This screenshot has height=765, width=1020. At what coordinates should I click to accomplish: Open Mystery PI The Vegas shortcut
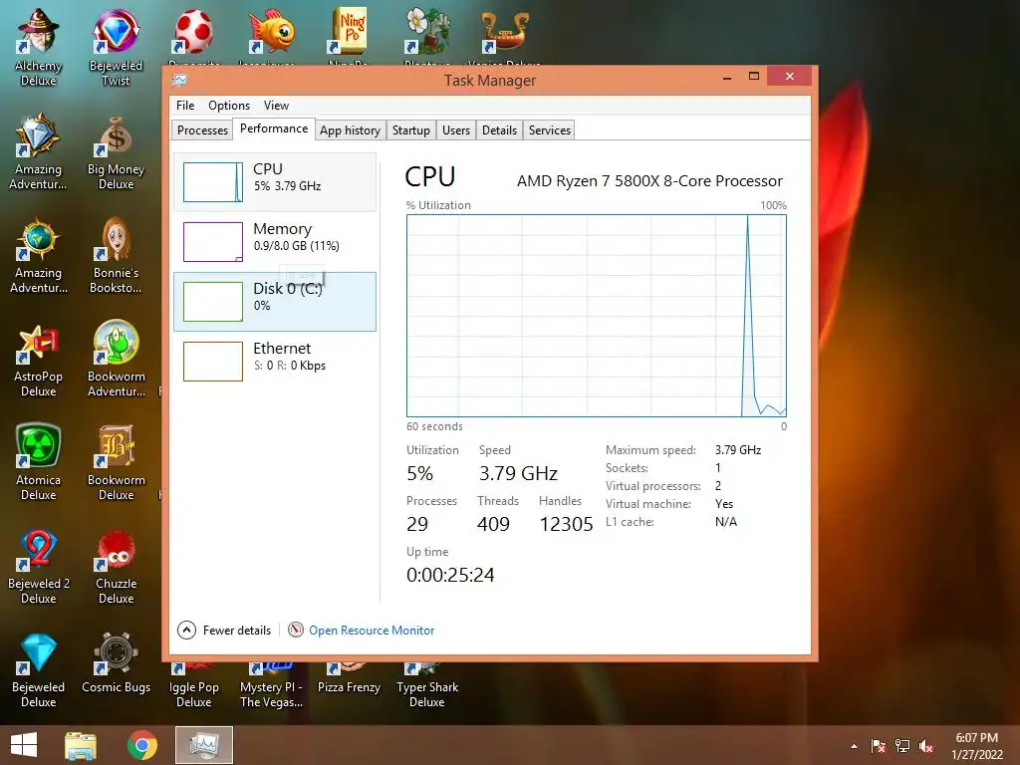coord(271,686)
